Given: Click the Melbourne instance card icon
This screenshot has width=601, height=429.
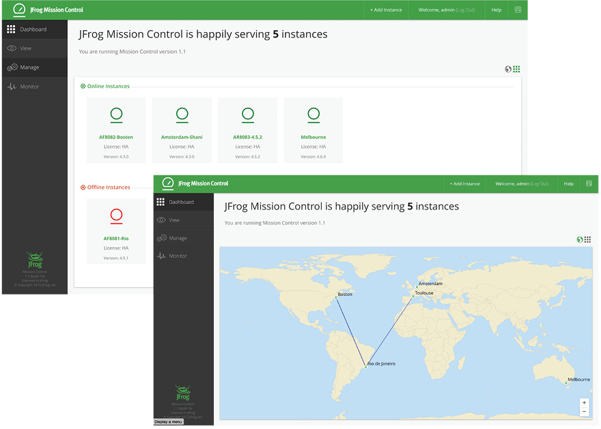Looking at the screenshot, I should pos(313,115).
